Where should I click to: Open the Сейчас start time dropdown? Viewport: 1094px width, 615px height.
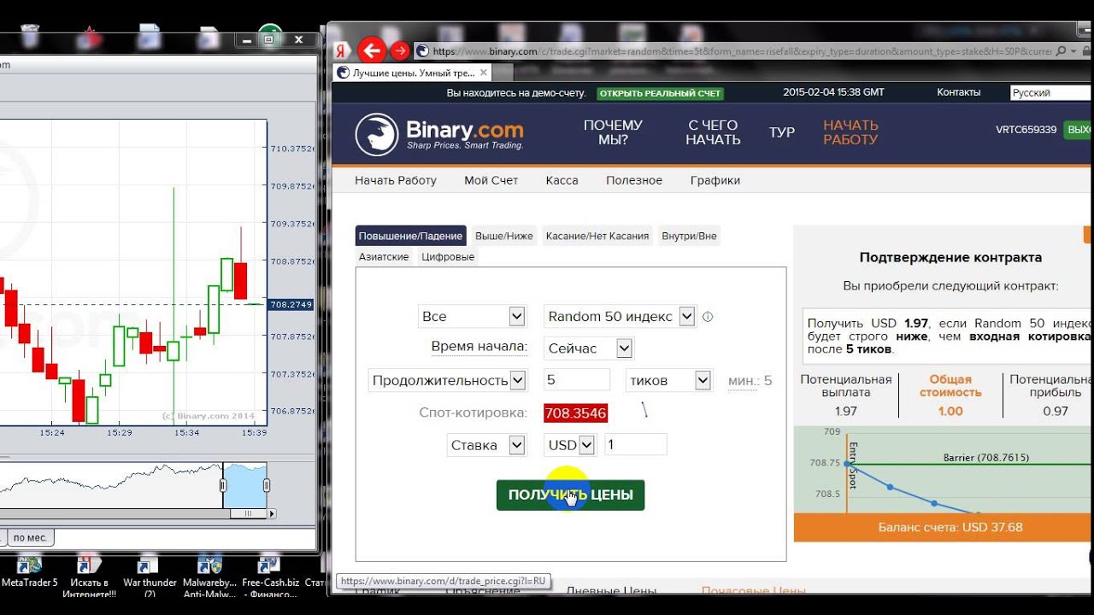pyautogui.click(x=588, y=348)
